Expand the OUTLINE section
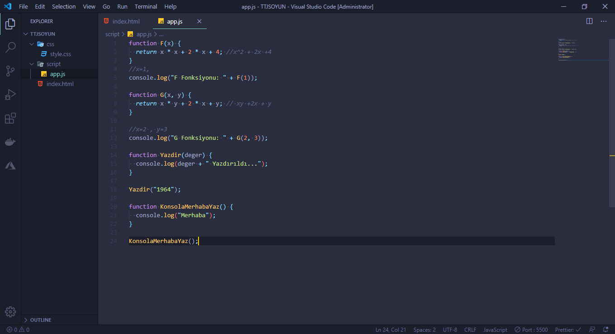Viewport: 615px width, 334px height. pyautogui.click(x=41, y=320)
